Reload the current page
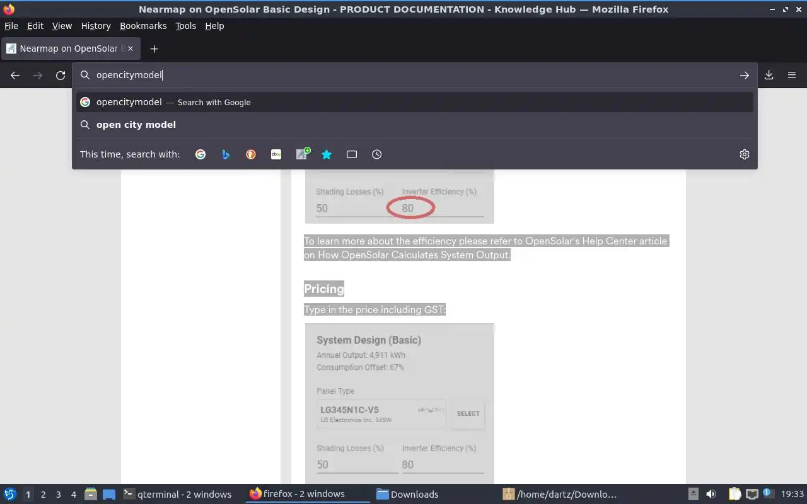The width and height of the screenshot is (807, 504). point(61,75)
